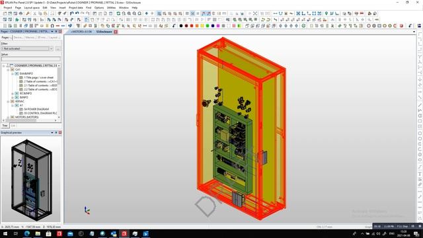Select the List tab in Pages navigator
The width and height of the screenshot is (423, 238).
(x=13, y=126)
